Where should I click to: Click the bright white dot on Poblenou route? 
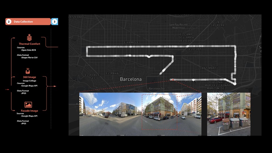tap(194, 80)
